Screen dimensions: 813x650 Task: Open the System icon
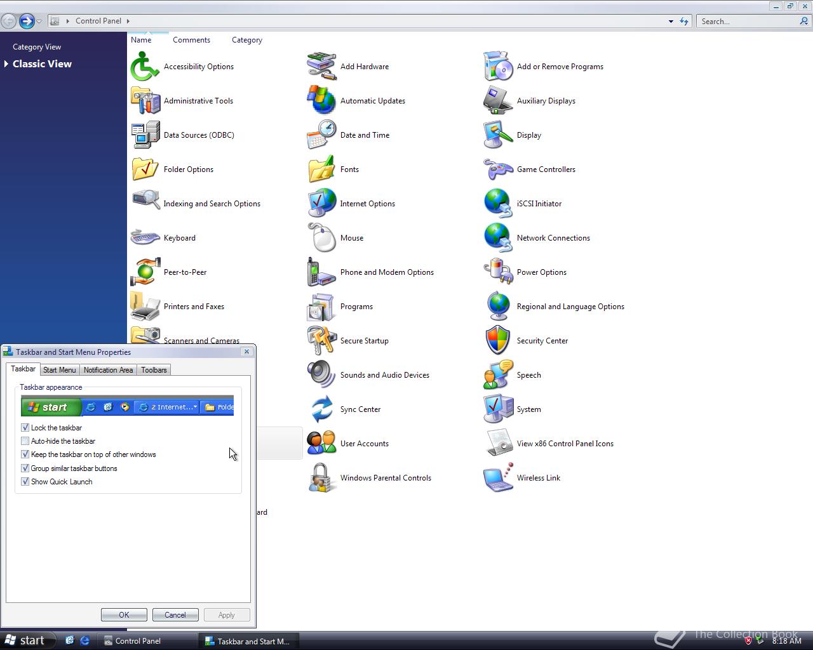[499, 409]
